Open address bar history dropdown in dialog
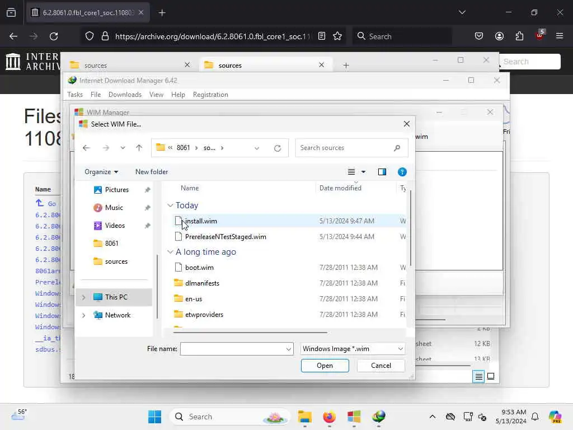The image size is (573, 430). point(257,148)
